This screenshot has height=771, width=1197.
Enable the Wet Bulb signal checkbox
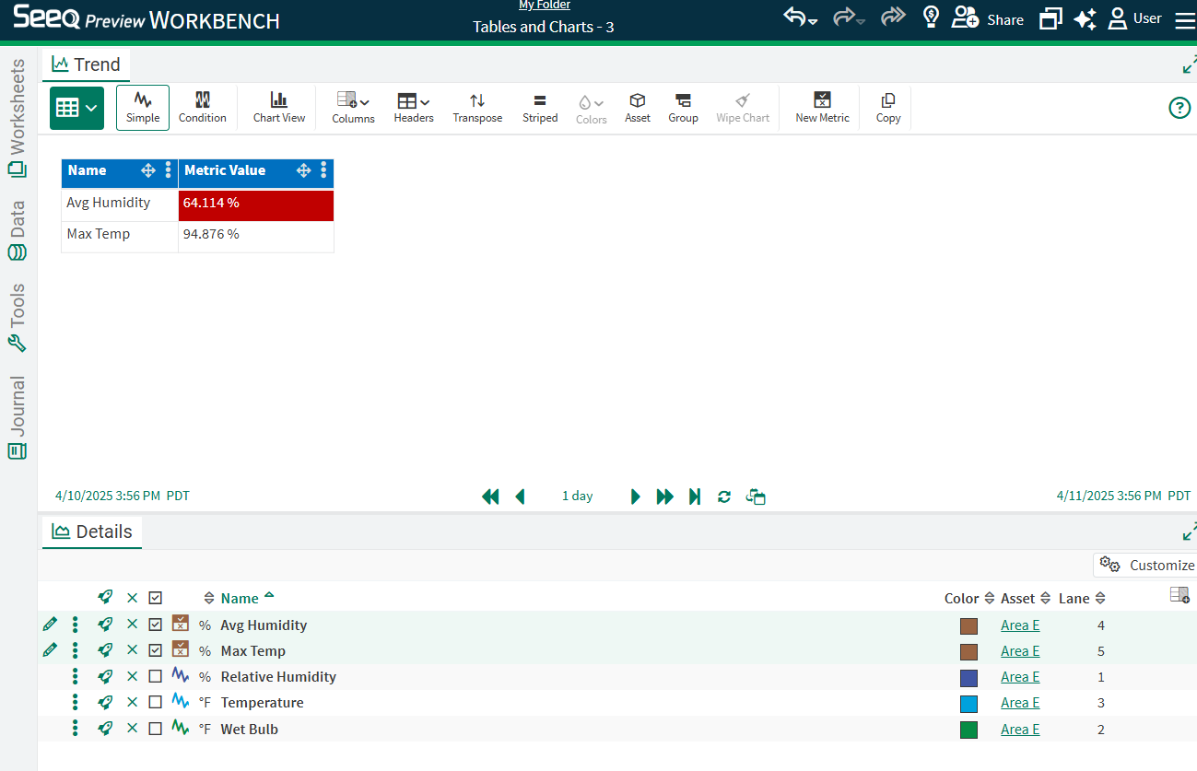155,729
